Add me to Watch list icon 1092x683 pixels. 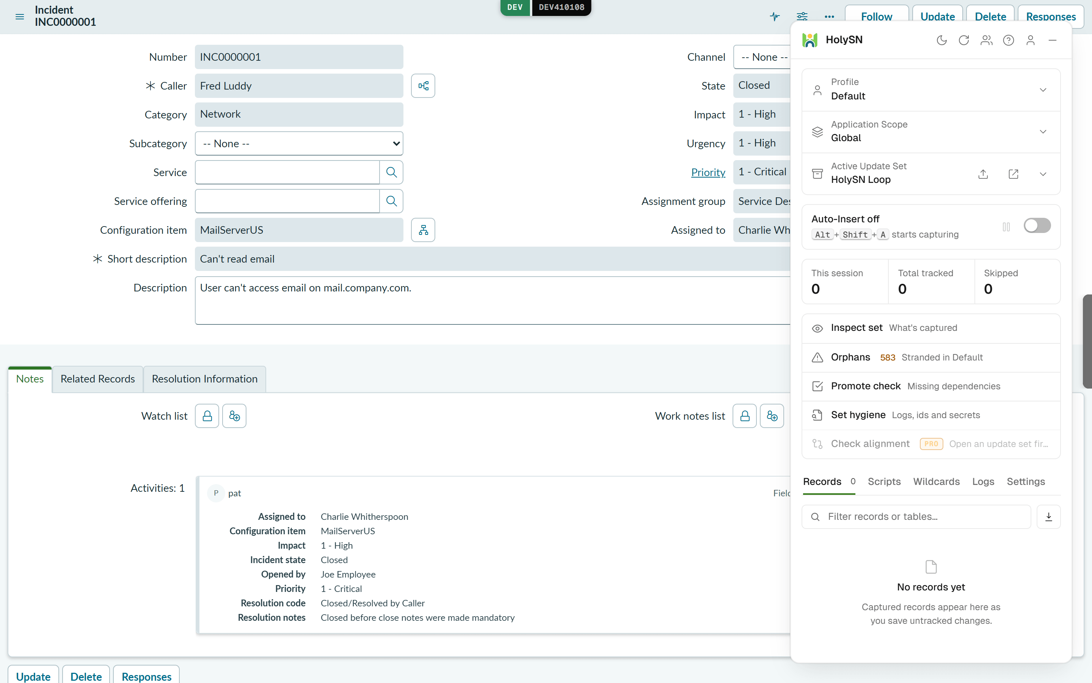coord(234,416)
